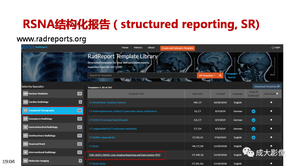Select the MI Molecular Imaging badge icon
This screenshot has height=166, width=295.
25,161
